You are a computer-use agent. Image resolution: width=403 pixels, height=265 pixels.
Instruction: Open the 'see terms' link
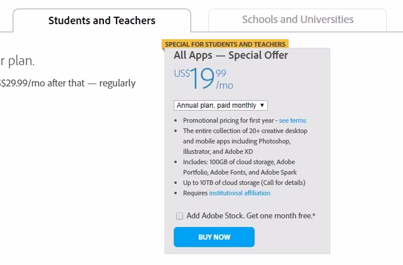click(293, 120)
